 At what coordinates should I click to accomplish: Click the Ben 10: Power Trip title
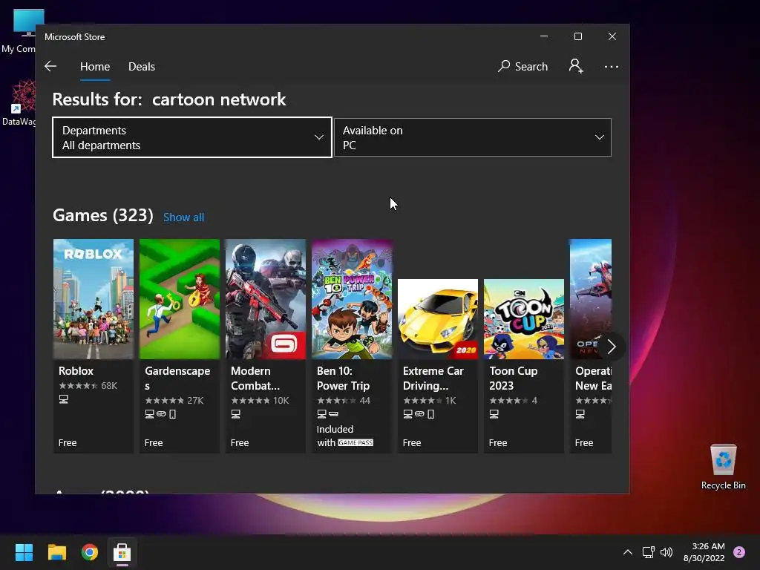point(343,378)
